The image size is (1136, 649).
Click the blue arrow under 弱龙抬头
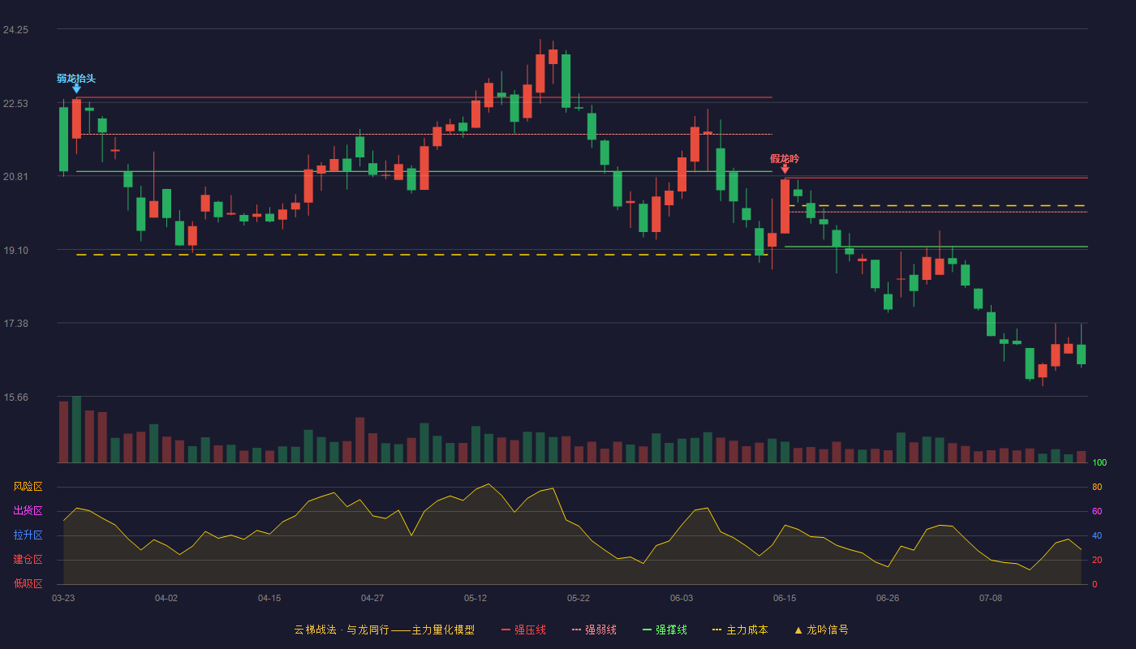(76, 88)
